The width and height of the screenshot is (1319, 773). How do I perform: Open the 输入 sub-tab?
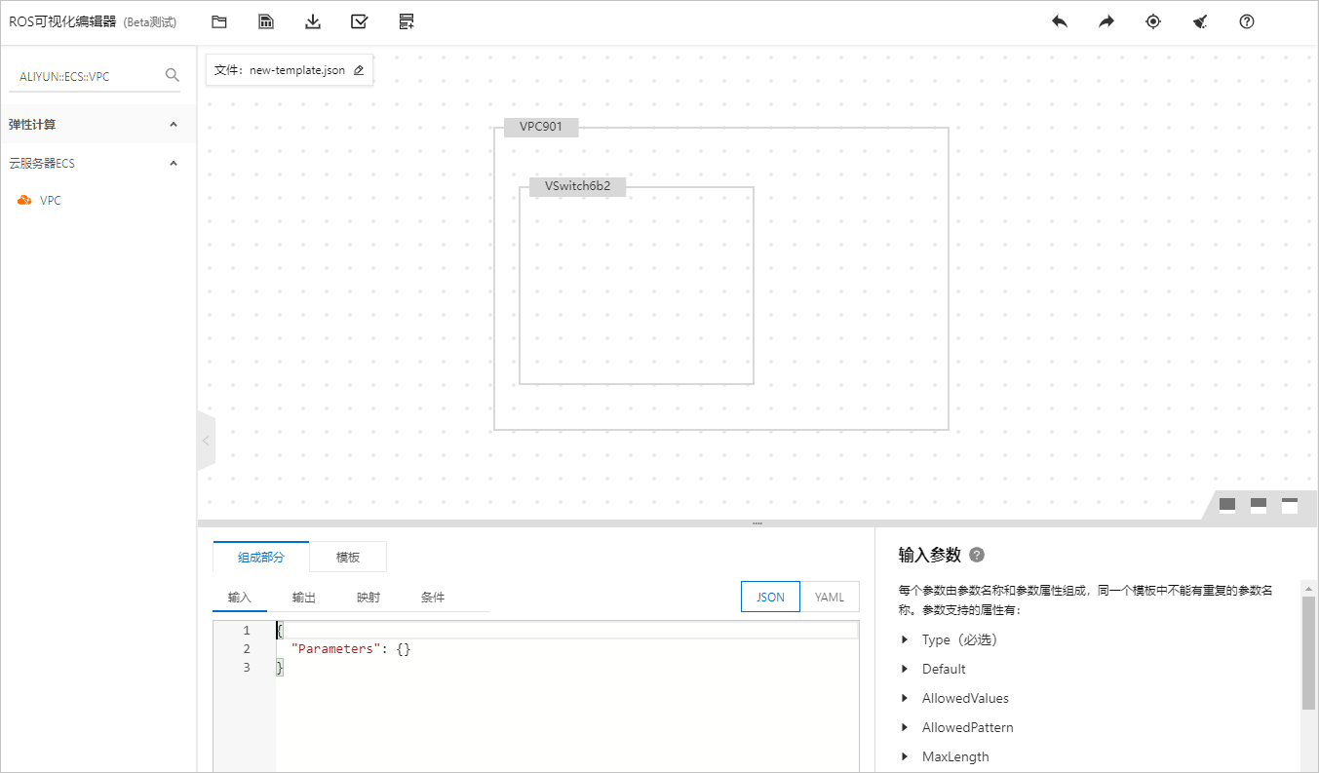coord(240,597)
